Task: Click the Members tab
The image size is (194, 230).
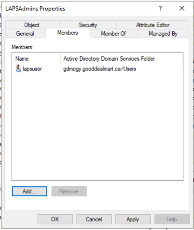Action: 68,33
